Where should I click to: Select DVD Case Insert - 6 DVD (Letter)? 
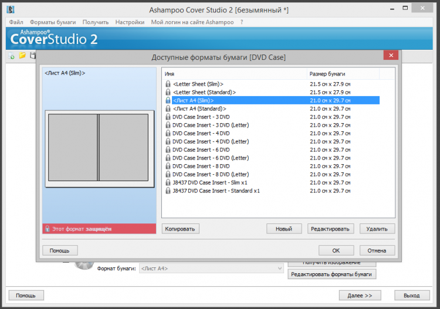click(211, 158)
